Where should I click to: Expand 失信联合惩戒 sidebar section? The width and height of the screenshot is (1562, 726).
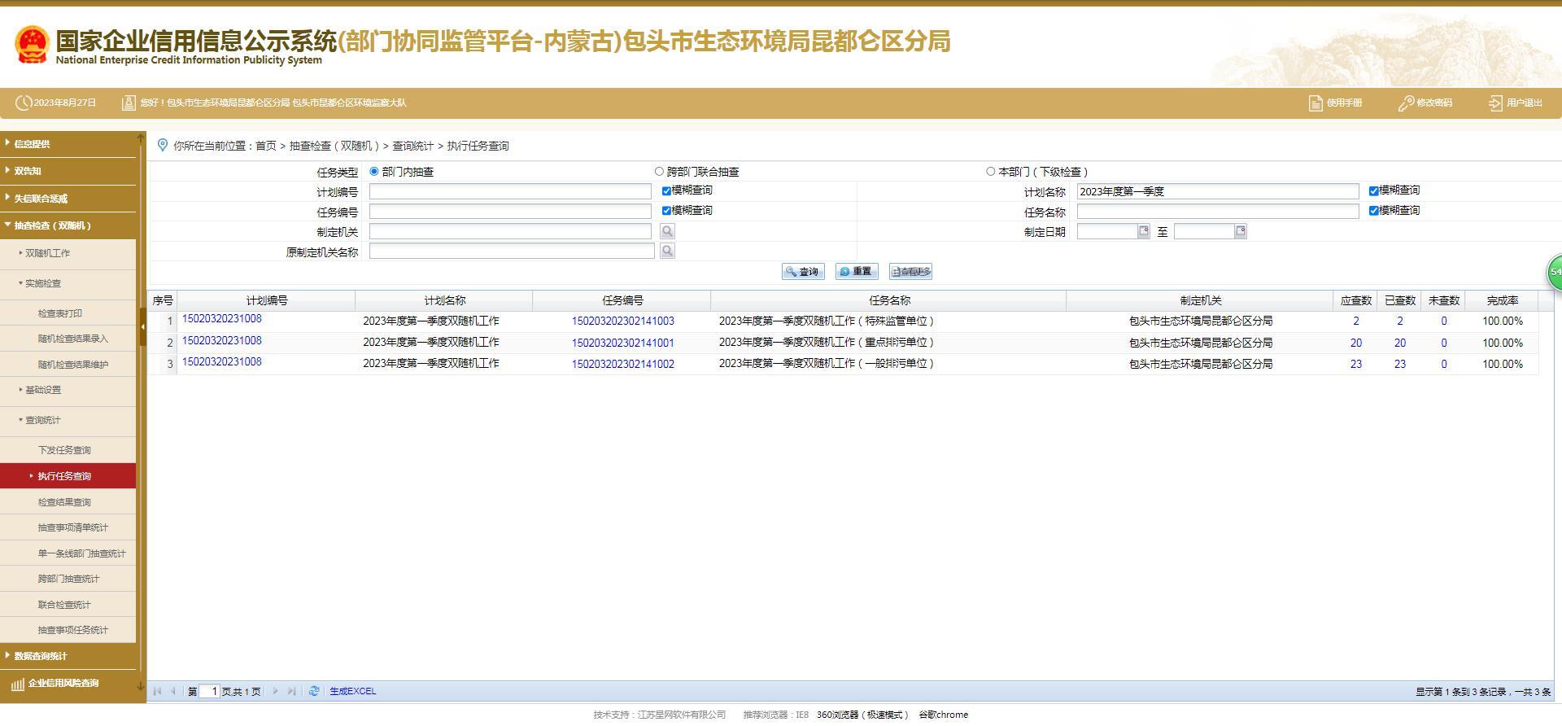coord(68,199)
